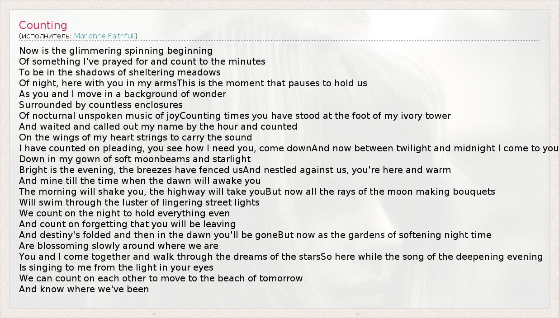Image resolution: width=559 pixels, height=318 pixels.
Task: Click "To be in the shadows" line
Action: (x=120, y=72)
